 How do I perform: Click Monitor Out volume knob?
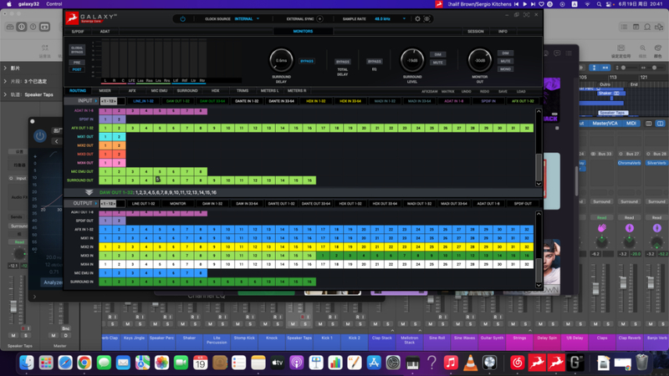click(479, 60)
